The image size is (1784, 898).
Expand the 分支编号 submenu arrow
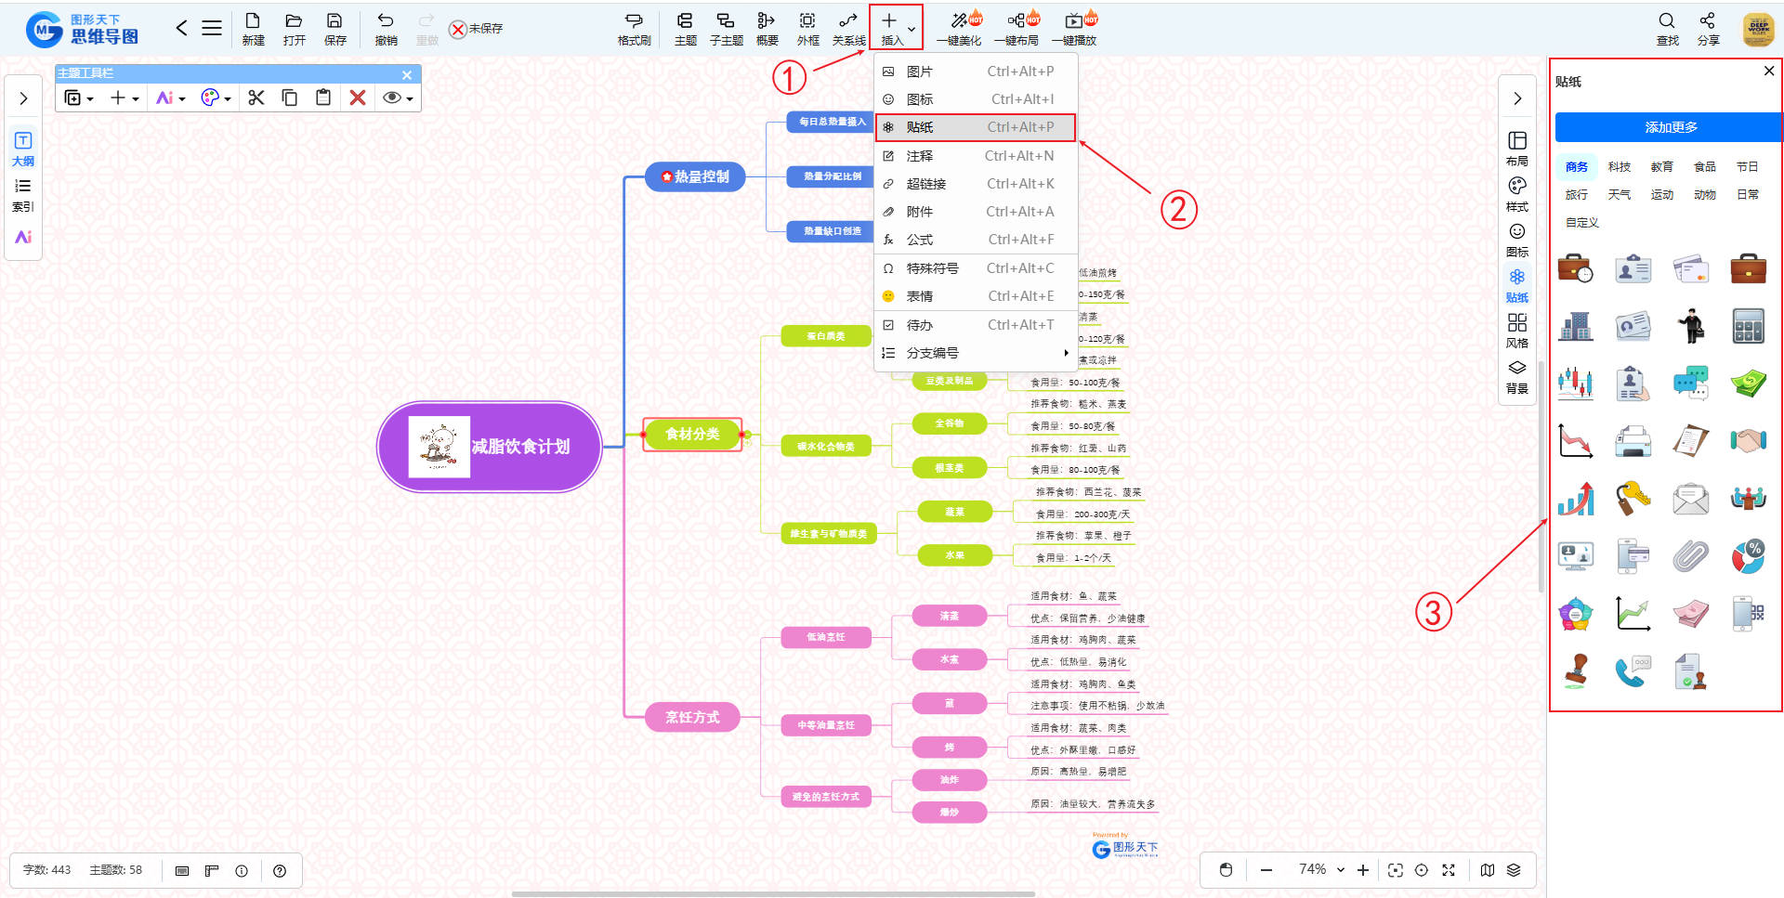click(x=1066, y=353)
